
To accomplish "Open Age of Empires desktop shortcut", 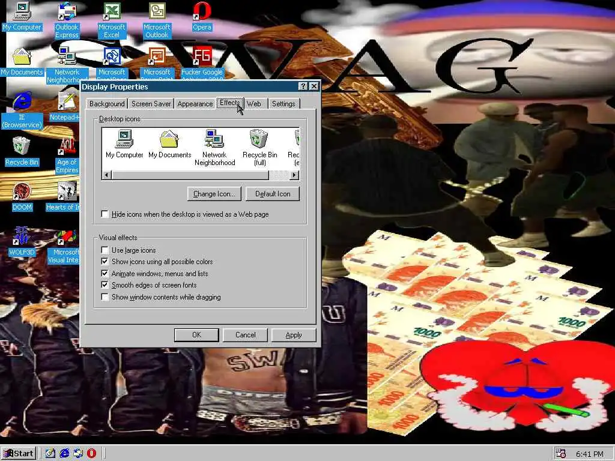I will tap(67, 155).
